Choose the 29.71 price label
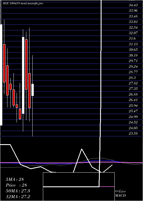Screen dimensions: 143x201 (x=133, y=61)
